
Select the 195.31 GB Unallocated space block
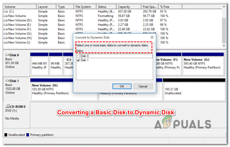coord(194,89)
